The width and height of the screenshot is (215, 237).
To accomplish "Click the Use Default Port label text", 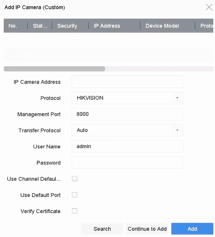I will pos(40,195).
